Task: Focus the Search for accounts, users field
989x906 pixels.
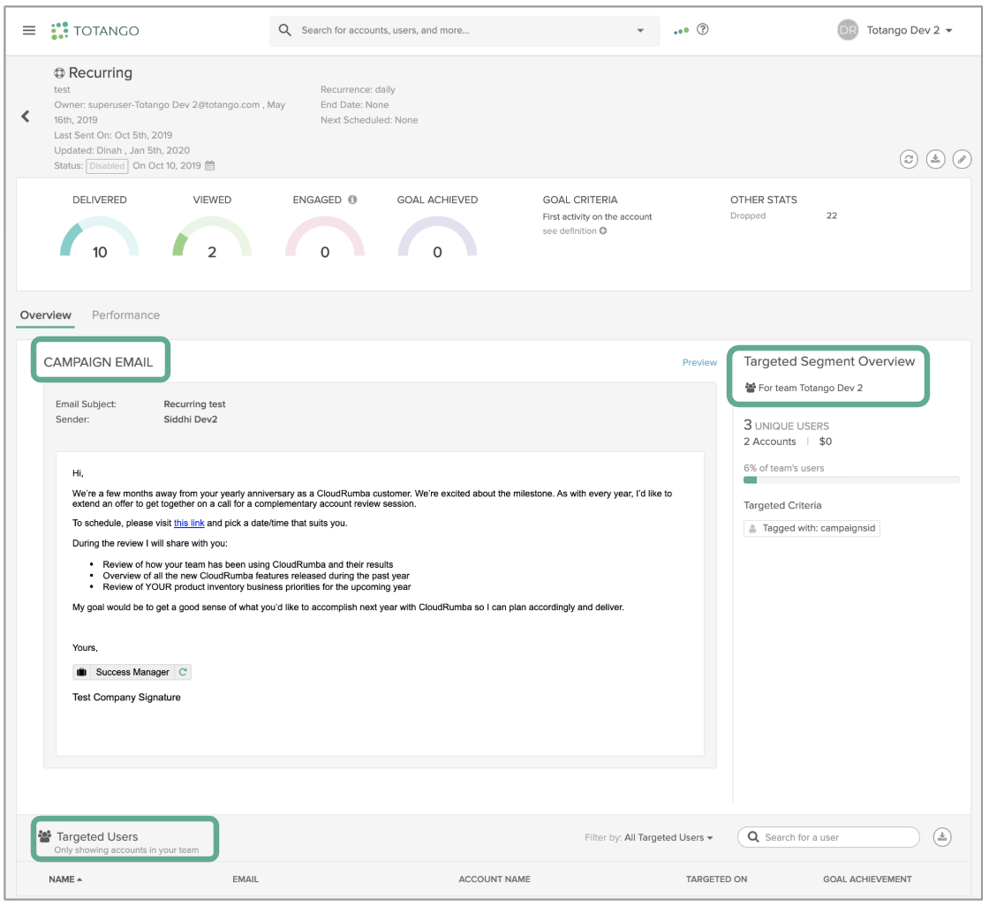Action: (464, 30)
